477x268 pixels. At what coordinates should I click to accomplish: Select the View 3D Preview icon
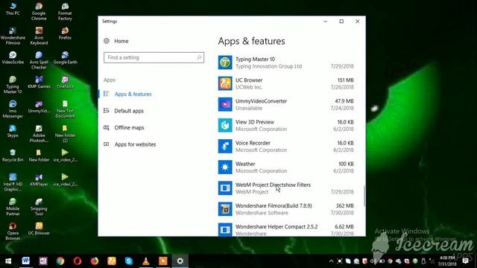(225, 126)
